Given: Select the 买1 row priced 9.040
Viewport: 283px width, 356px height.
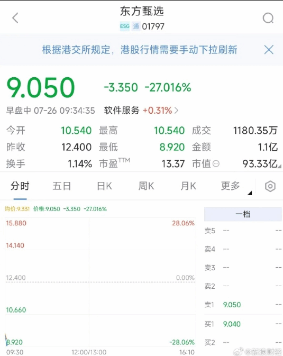Looking at the screenshot, I should tap(243, 324).
